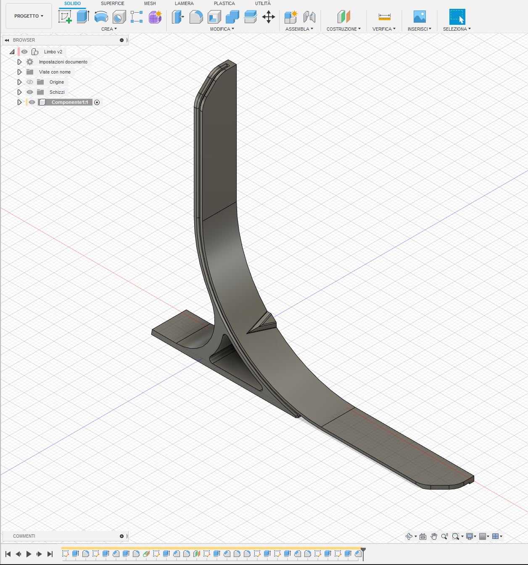Select the Fillet tool in Modifica
The height and width of the screenshot is (565, 528).
pos(196,17)
